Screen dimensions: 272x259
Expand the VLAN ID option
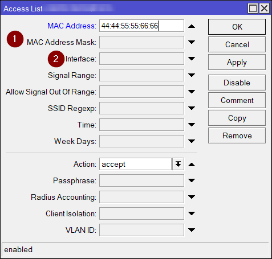coord(192,230)
